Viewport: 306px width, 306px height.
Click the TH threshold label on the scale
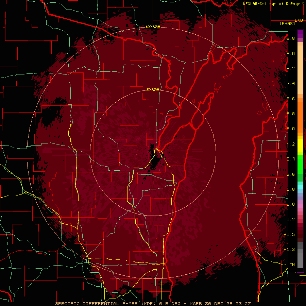292,265
